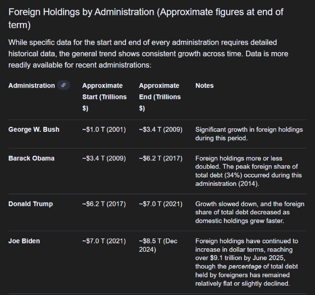
Task: Click the 'Significant growth in foreign holdings' note
Action: click(x=249, y=134)
